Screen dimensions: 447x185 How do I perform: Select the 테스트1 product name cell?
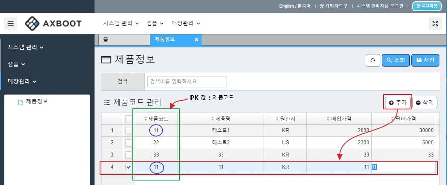(221, 130)
